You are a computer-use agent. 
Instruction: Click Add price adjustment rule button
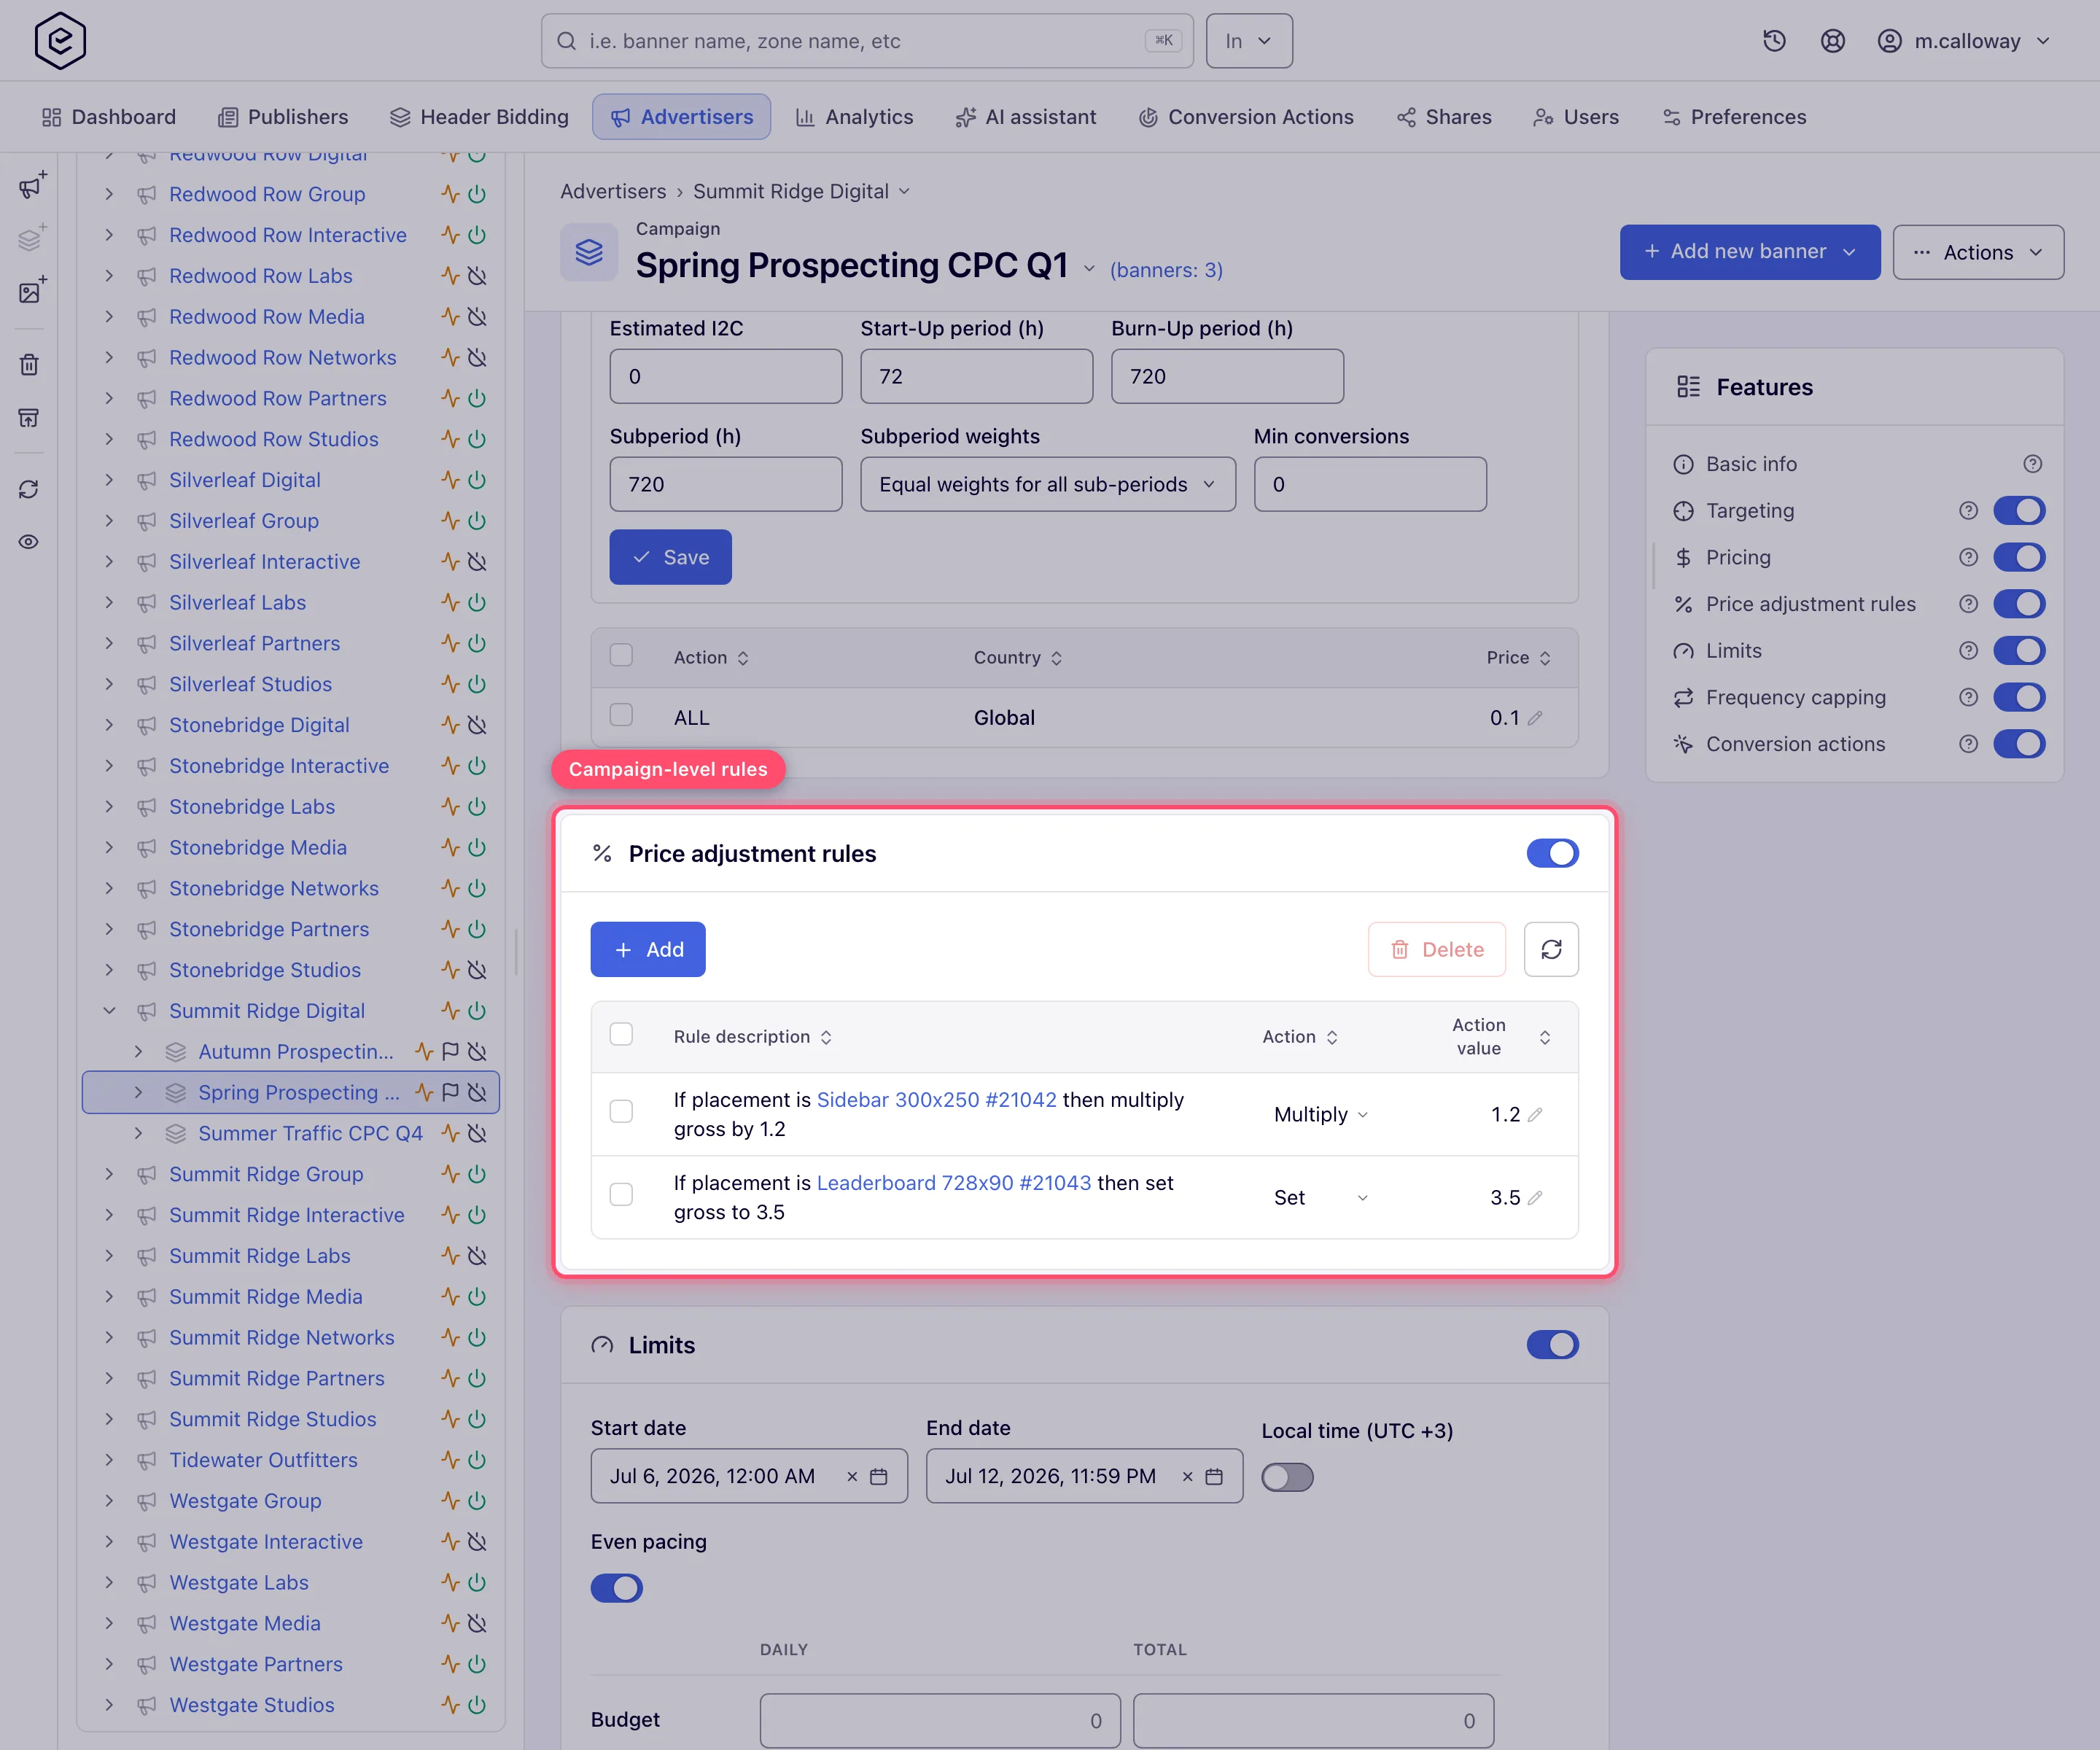click(x=648, y=949)
